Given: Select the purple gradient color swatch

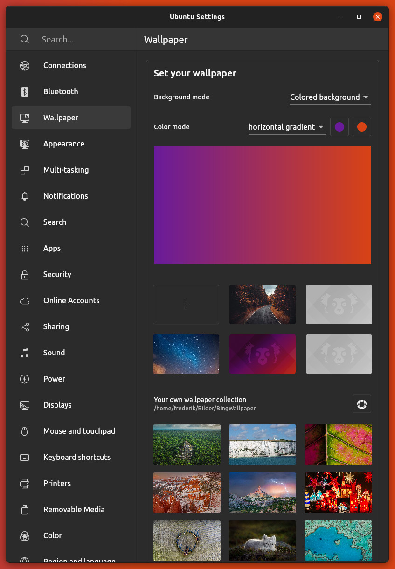Looking at the screenshot, I should tap(339, 126).
